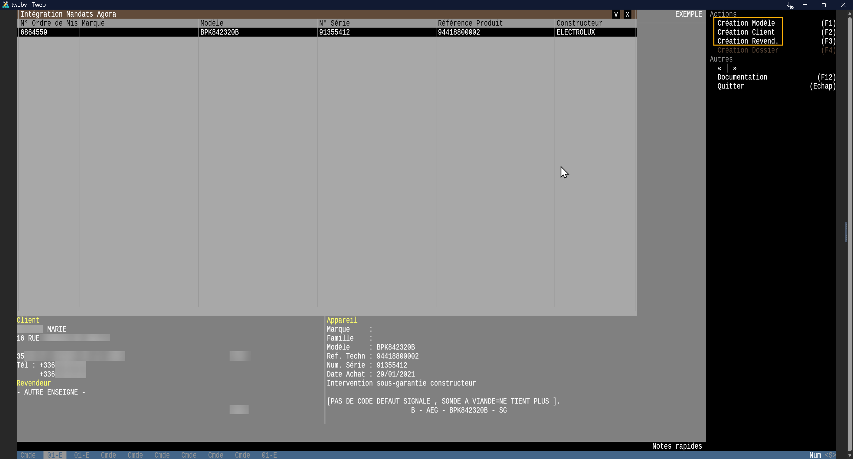Screen dimensions: 853x459
Task: Open Notes rapides at bottom right
Action: [x=677, y=446]
